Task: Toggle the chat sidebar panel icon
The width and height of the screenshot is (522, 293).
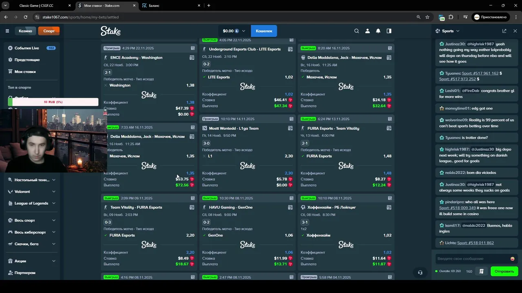Action: click(x=389, y=31)
